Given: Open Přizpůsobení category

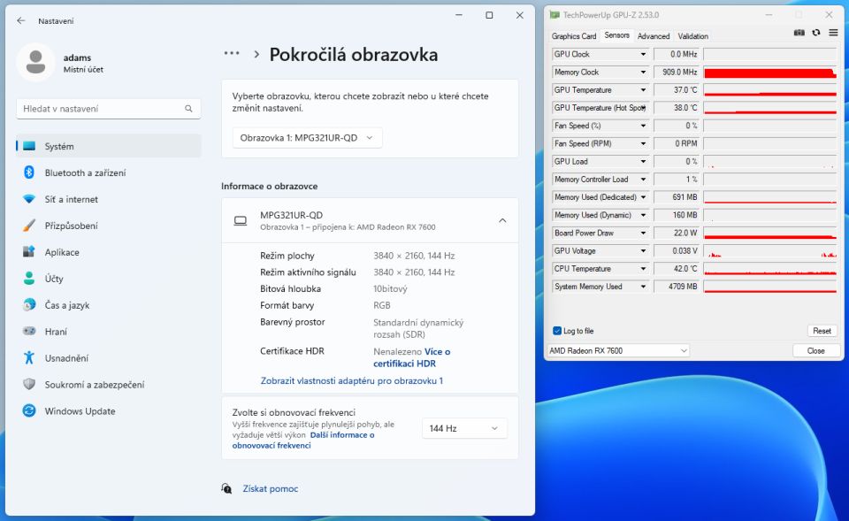Looking at the screenshot, I should (109, 226).
